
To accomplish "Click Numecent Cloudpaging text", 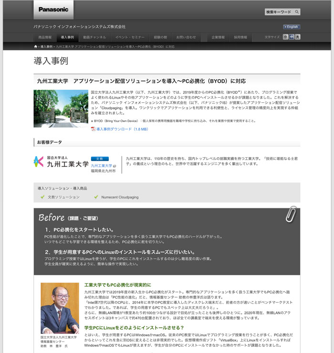I will [120, 197].
